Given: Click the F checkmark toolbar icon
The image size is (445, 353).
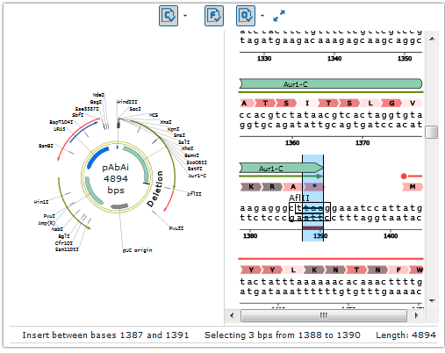Looking at the screenshot, I should pyautogui.click(x=214, y=16).
